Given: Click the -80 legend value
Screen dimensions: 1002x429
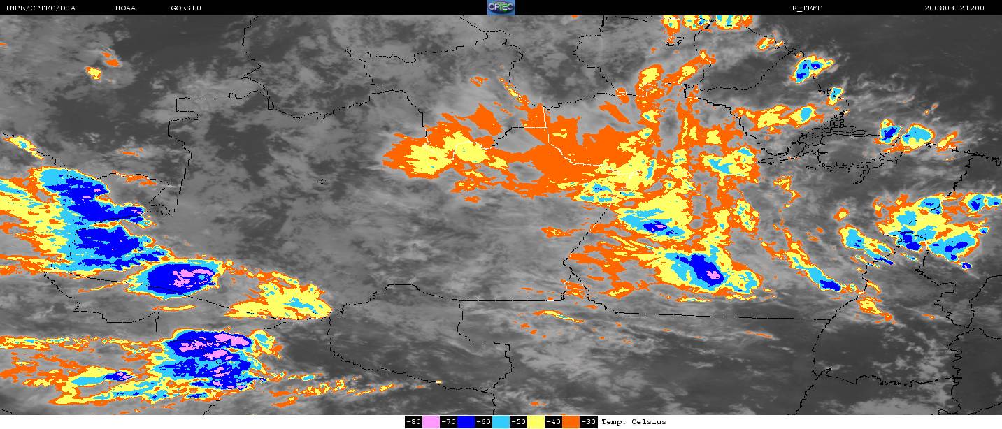Looking at the screenshot, I should pyautogui.click(x=413, y=422).
